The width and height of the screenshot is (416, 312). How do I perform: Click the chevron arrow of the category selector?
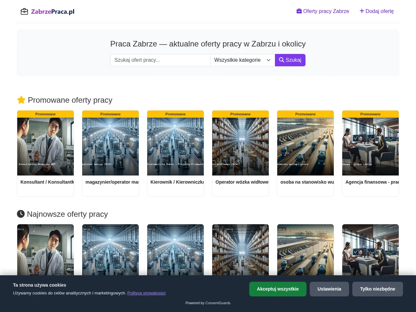(x=268, y=60)
